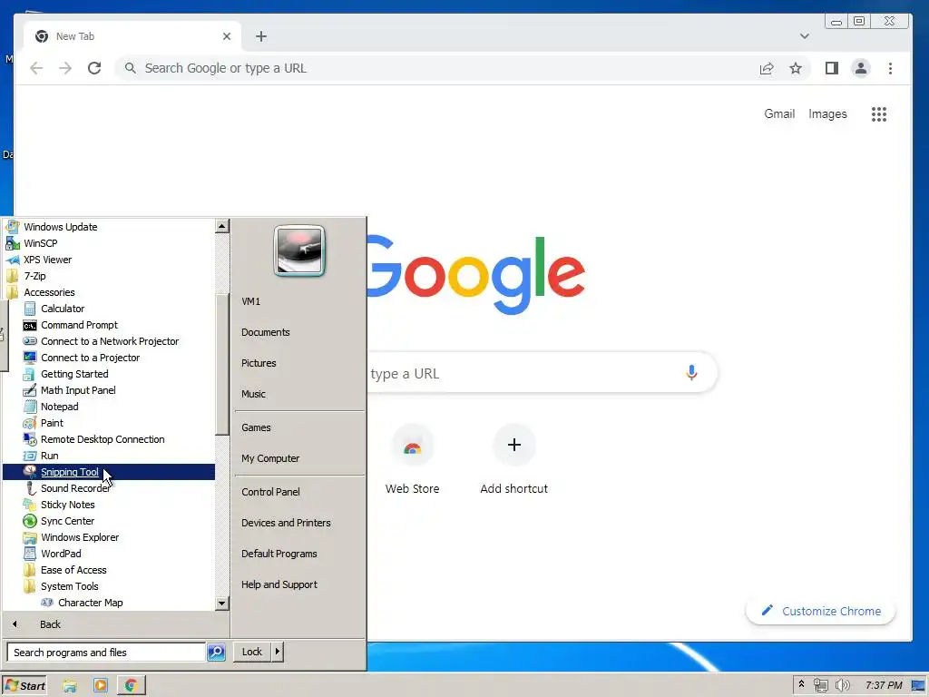Viewport: 929px width, 697px height.
Task: Click the Search programs and files field
Action: (106, 652)
